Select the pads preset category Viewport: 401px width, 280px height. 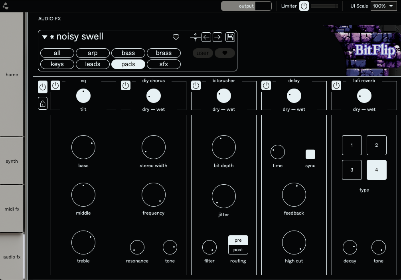[x=128, y=64]
